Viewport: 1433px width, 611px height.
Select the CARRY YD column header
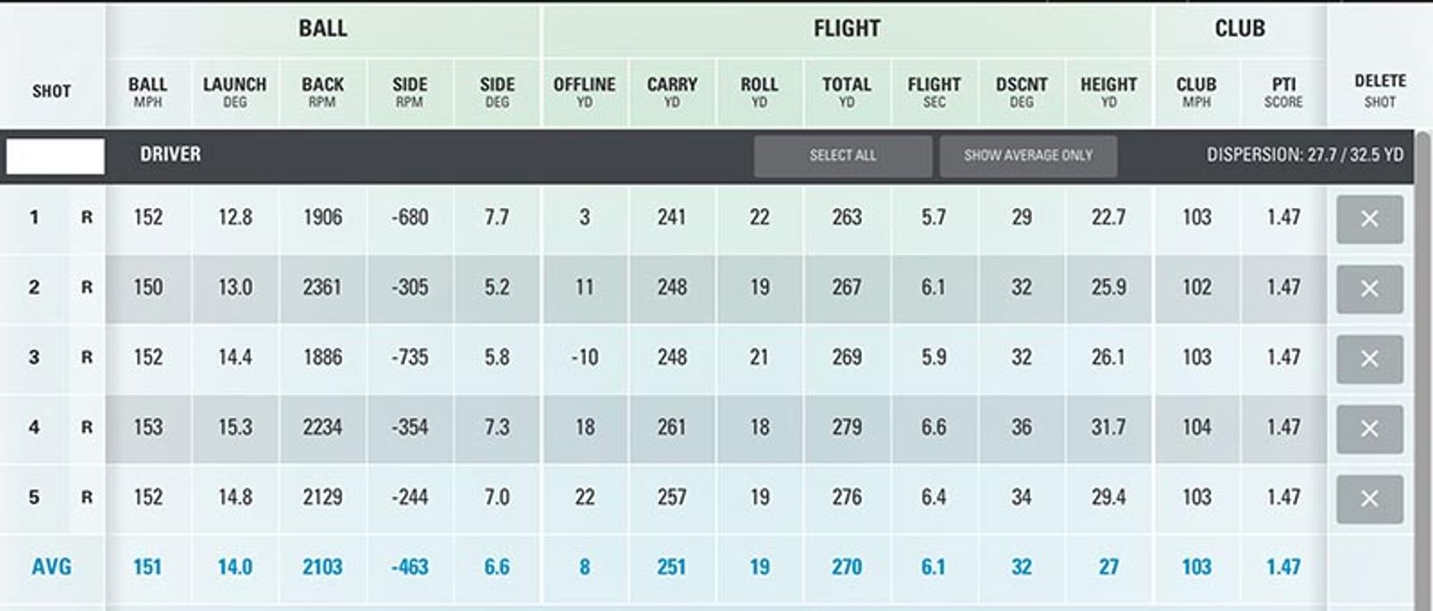pos(674,90)
